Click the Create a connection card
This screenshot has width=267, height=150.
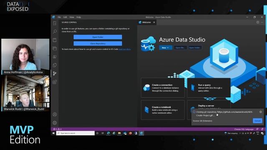(163, 88)
